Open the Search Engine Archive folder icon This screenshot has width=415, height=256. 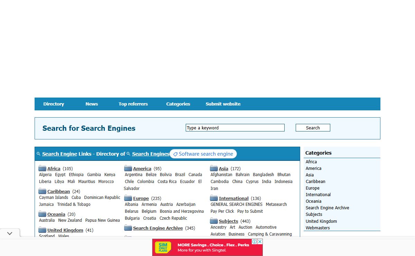[x=128, y=228]
